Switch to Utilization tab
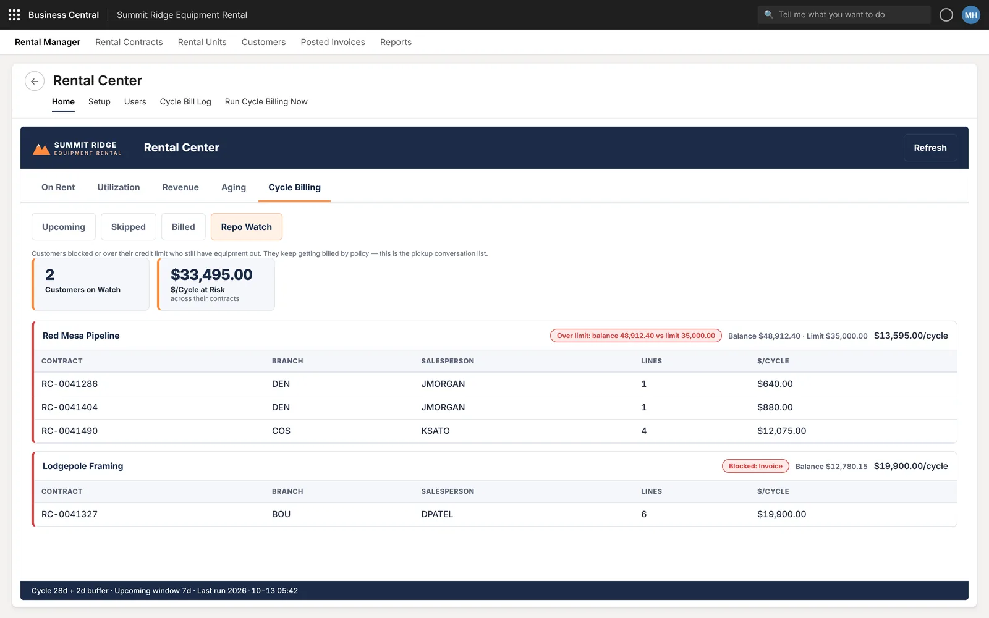 [x=119, y=187]
